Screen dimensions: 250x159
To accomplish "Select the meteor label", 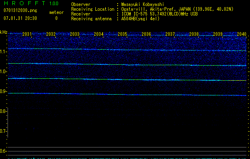I will pyautogui.click(x=56, y=12).
